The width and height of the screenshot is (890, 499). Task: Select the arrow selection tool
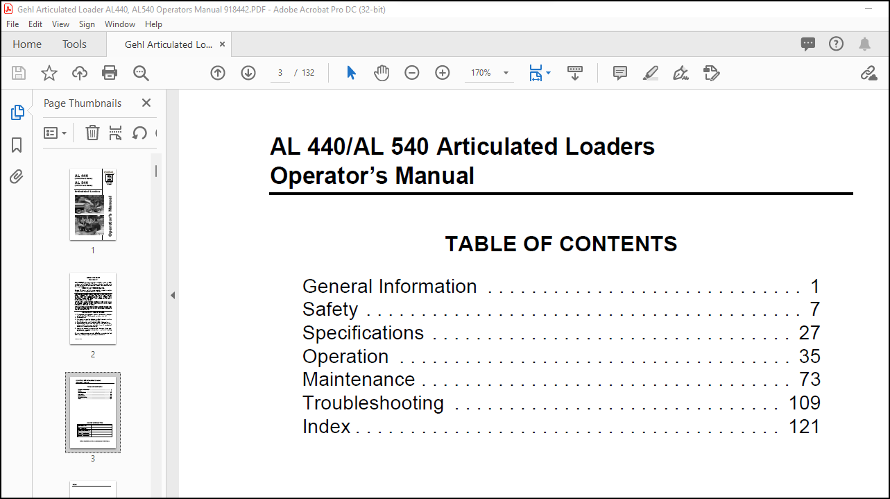[351, 73]
